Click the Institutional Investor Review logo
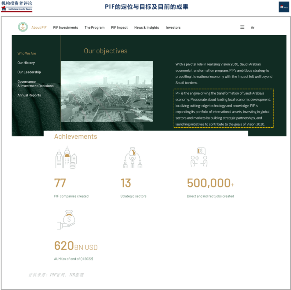This screenshot has height=290, width=291. (17, 6)
